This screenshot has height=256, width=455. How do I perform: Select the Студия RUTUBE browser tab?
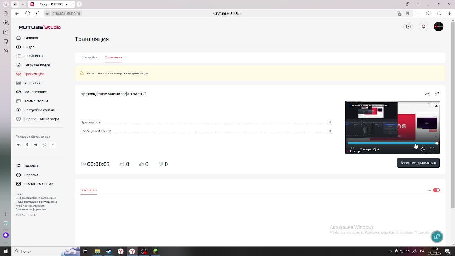click(51, 4)
